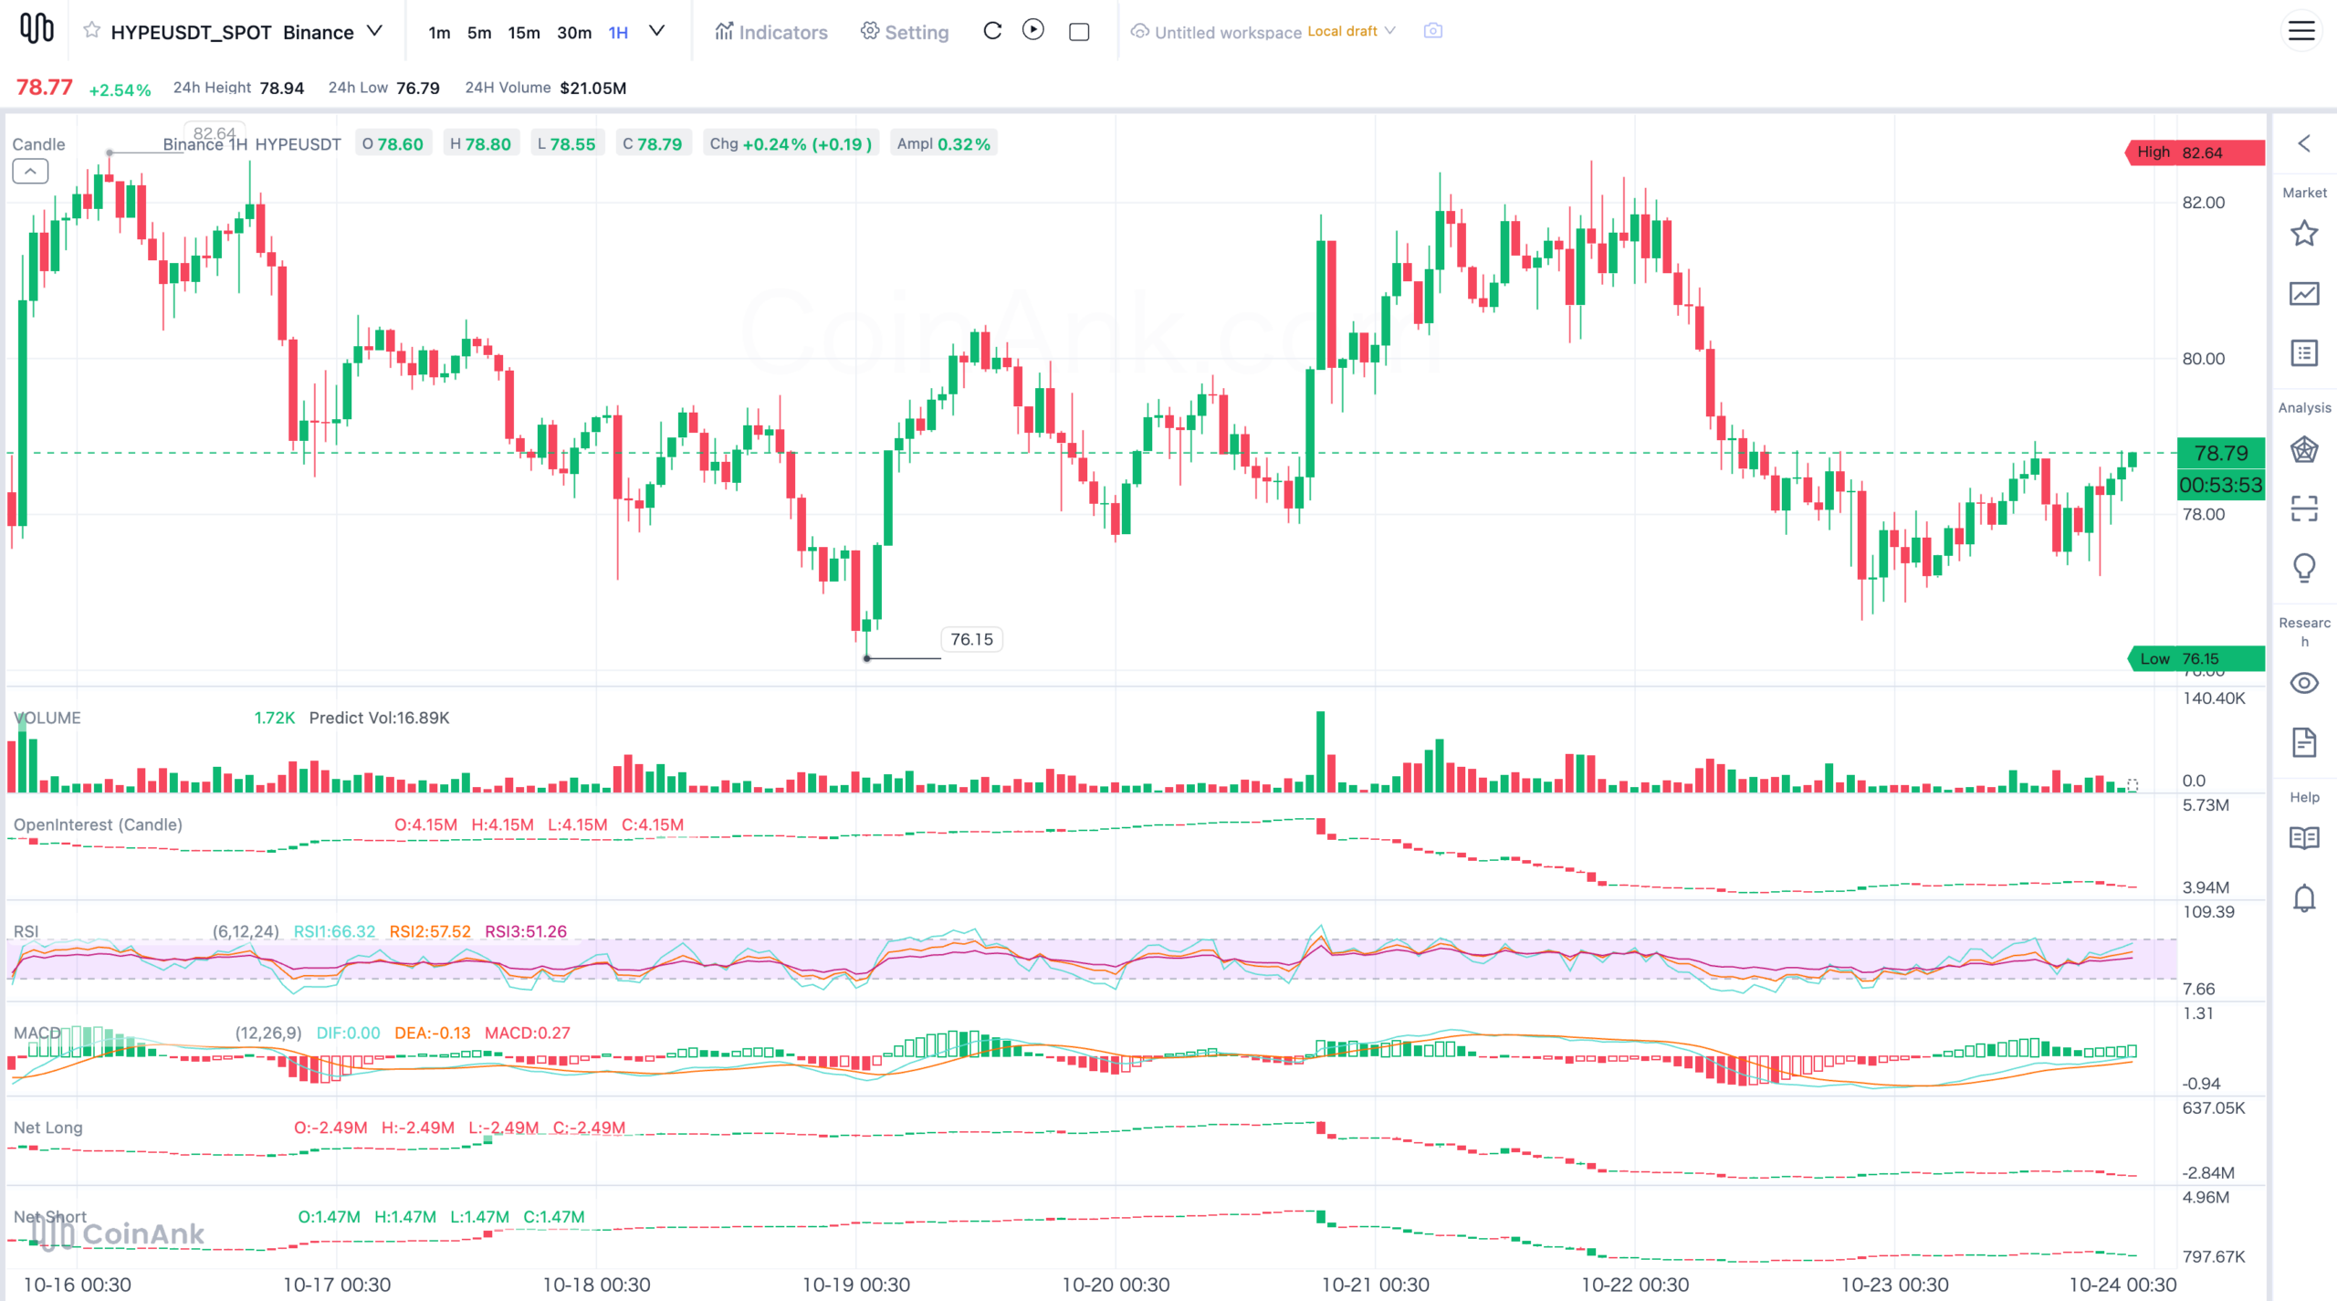The height and width of the screenshot is (1301, 2337).
Task: Click the lightbulb ideas icon
Action: [x=2304, y=568]
